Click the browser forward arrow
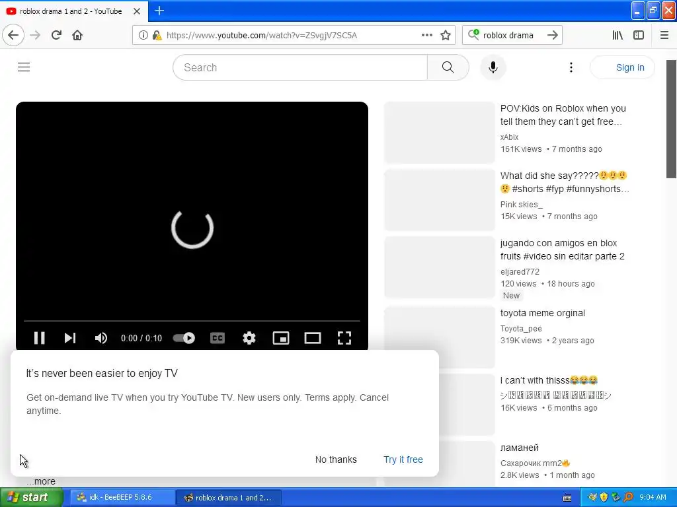The image size is (677, 507). 35,36
